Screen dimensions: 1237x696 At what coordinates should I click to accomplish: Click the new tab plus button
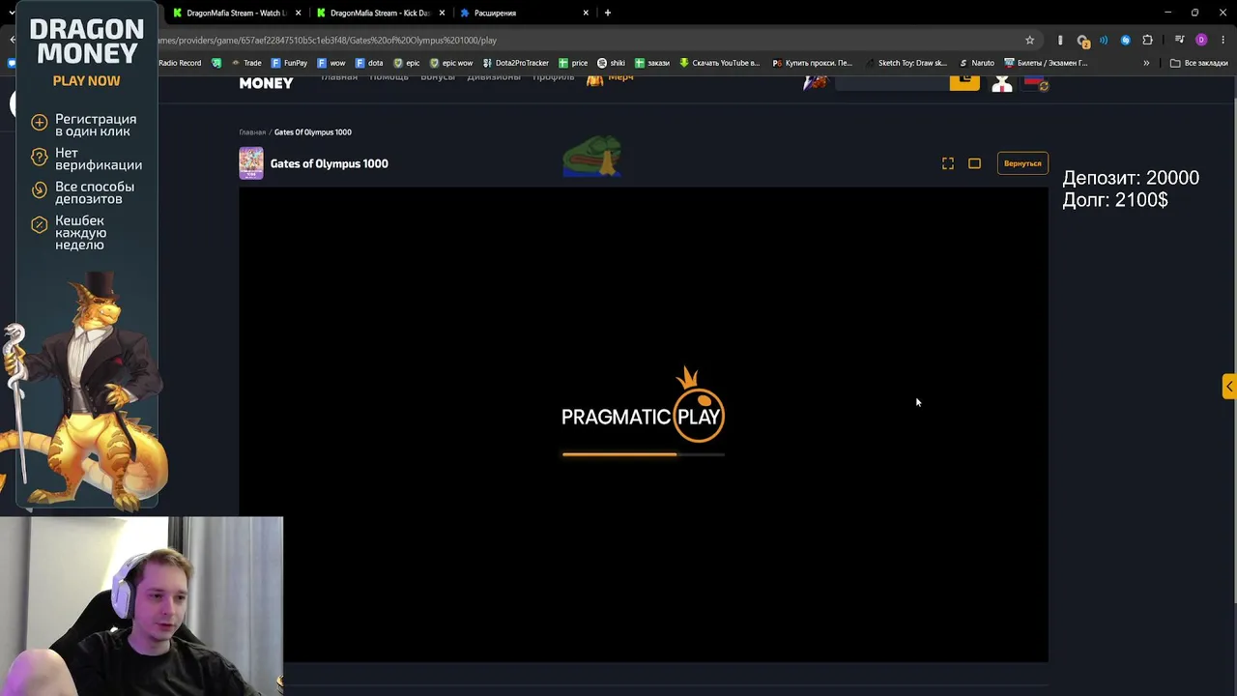[x=607, y=13]
